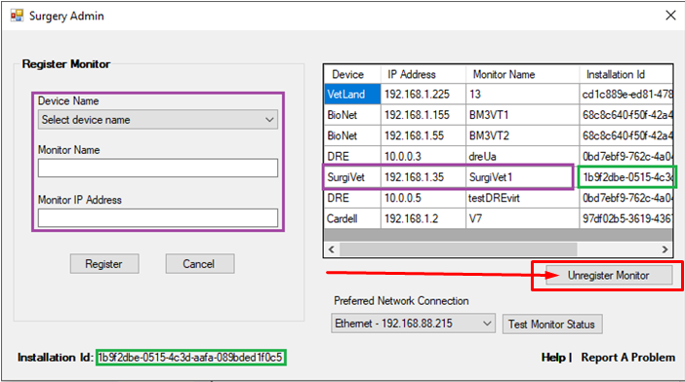Click the Report A Problem link
The image size is (685, 382).
pyautogui.click(x=627, y=358)
